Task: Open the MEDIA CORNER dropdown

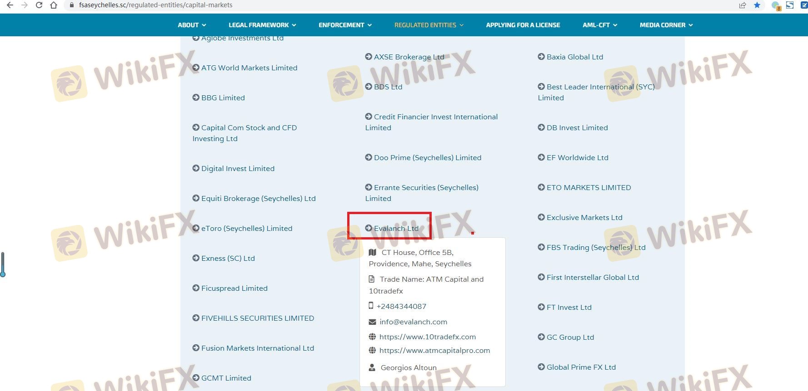Action: click(x=666, y=25)
